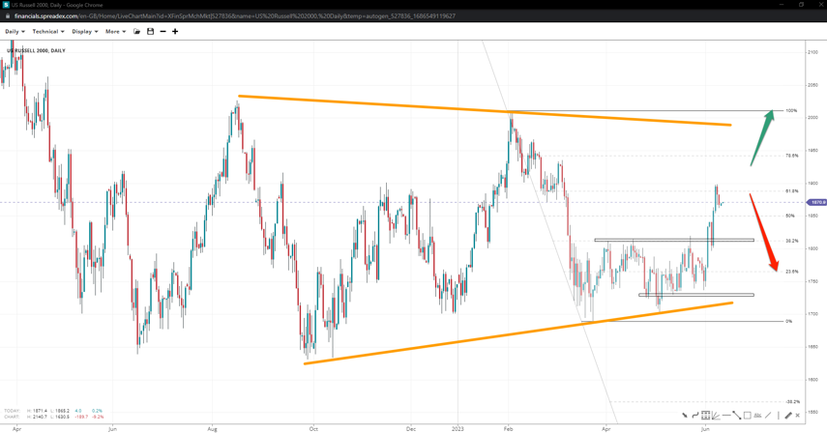
Task: Open the Display options dropdown
Action: pyautogui.click(x=84, y=32)
